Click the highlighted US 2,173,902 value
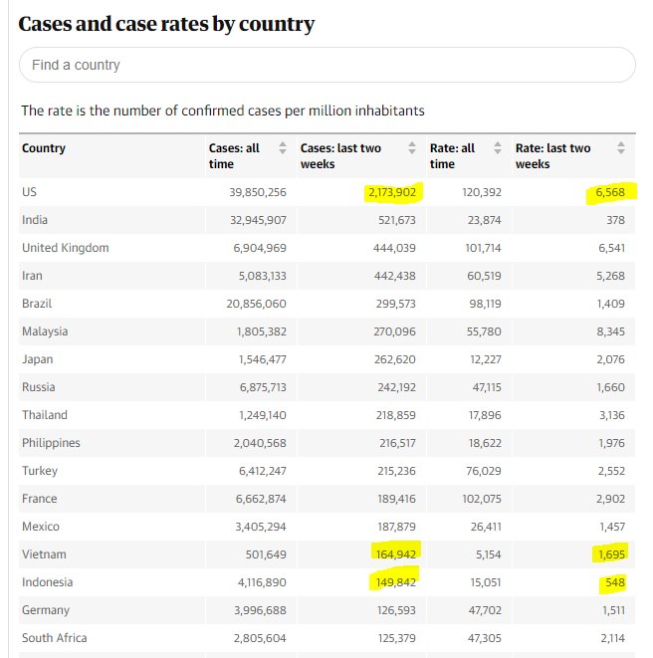Image resolution: width=653 pixels, height=658 pixels. tap(390, 192)
